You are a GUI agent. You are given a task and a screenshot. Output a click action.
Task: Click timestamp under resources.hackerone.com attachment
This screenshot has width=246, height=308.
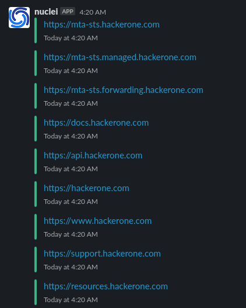click(x=71, y=300)
